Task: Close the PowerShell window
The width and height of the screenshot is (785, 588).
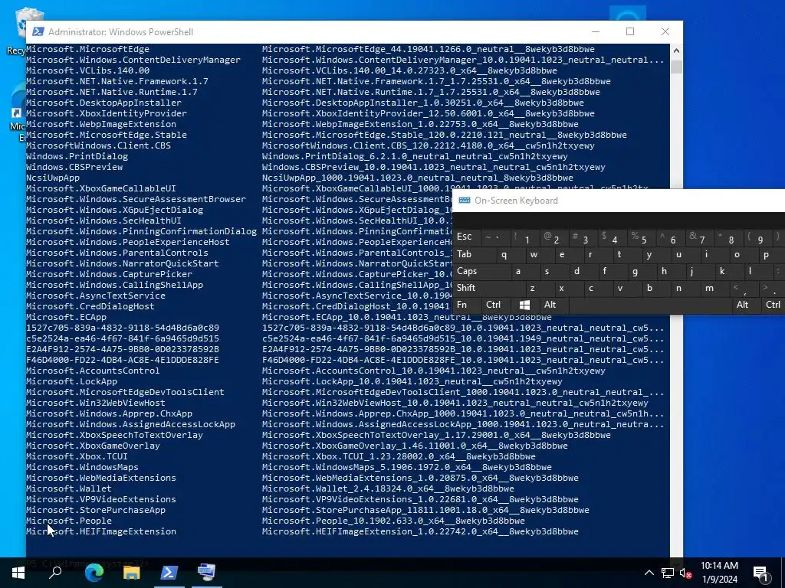Action: 665,31
